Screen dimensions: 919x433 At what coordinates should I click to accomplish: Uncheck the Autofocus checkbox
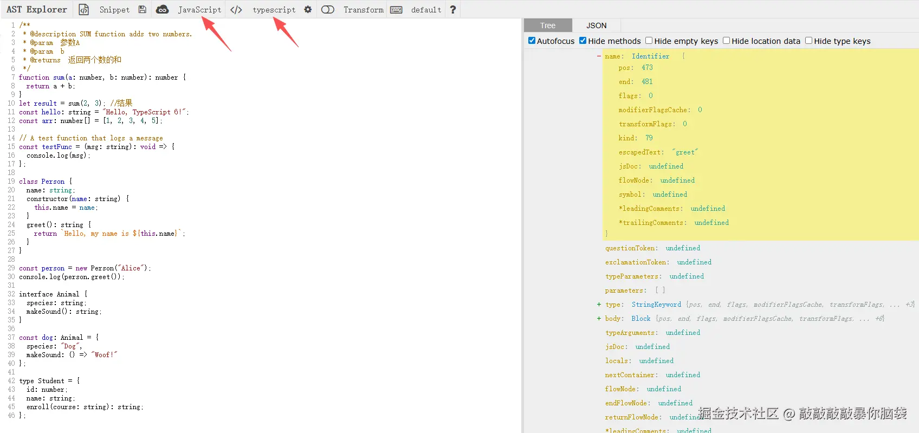click(x=532, y=41)
